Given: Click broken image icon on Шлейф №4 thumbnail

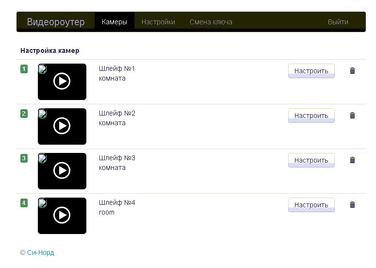Looking at the screenshot, I should coord(42,203).
